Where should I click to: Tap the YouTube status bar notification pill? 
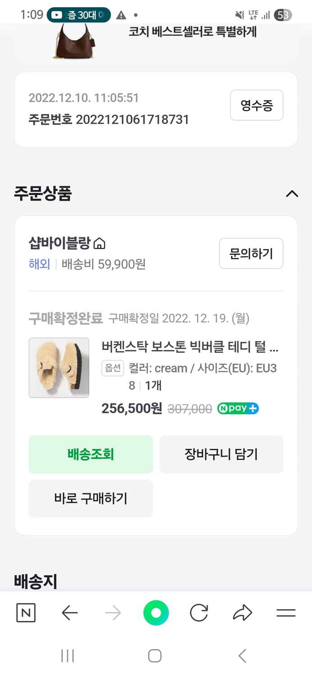[78, 15]
